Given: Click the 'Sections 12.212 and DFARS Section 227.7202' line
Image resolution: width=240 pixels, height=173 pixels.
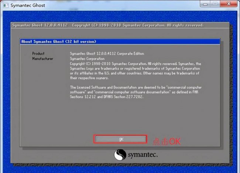Looking at the screenshot, I should (x=107, y=97).
